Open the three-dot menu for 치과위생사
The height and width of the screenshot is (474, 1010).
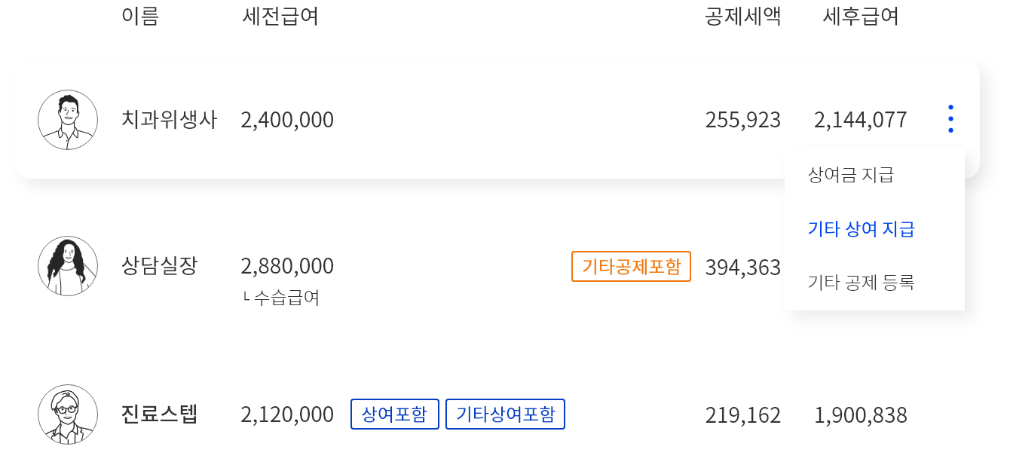click(950, 119)
